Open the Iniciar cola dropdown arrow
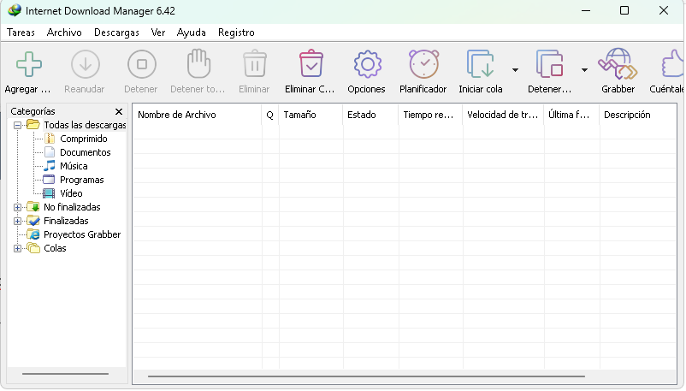The height and width of the screenshot is (391, 686). pyautogui.click(x=515, y=70)
